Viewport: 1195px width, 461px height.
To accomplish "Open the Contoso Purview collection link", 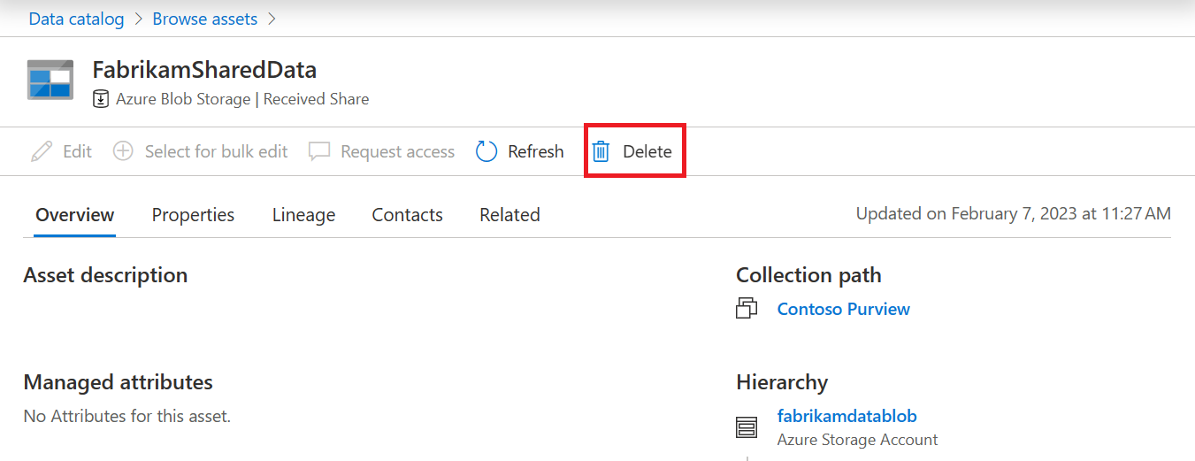I will tap(843, 309).
